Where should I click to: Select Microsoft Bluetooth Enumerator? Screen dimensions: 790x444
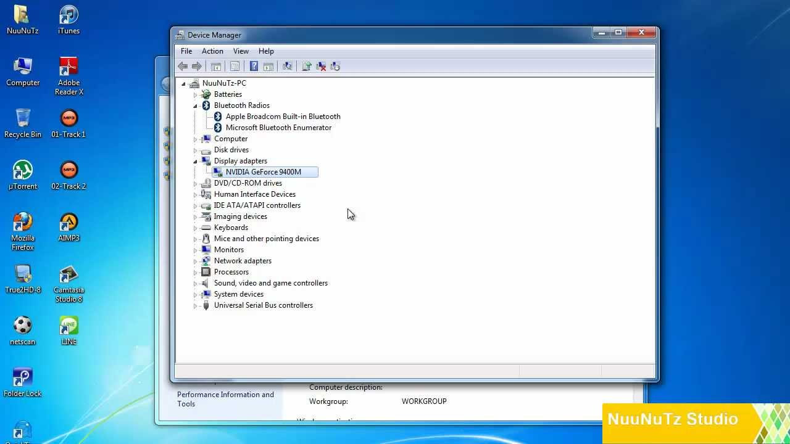click(278, 128)
